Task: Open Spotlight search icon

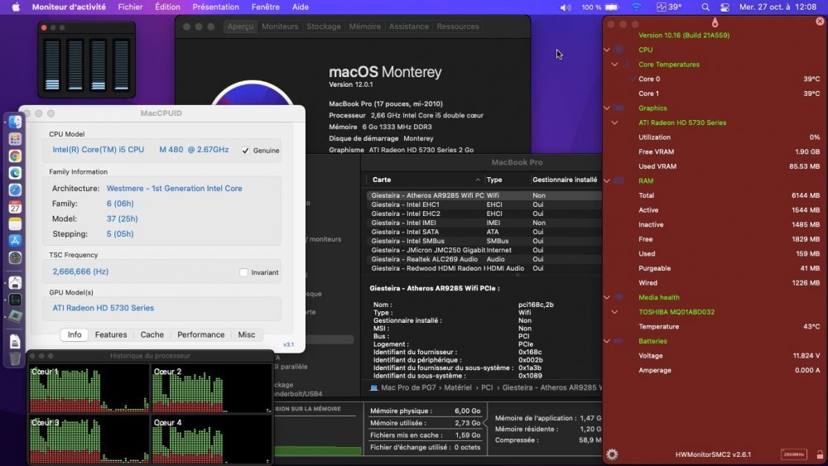Action: click(705, 7)
